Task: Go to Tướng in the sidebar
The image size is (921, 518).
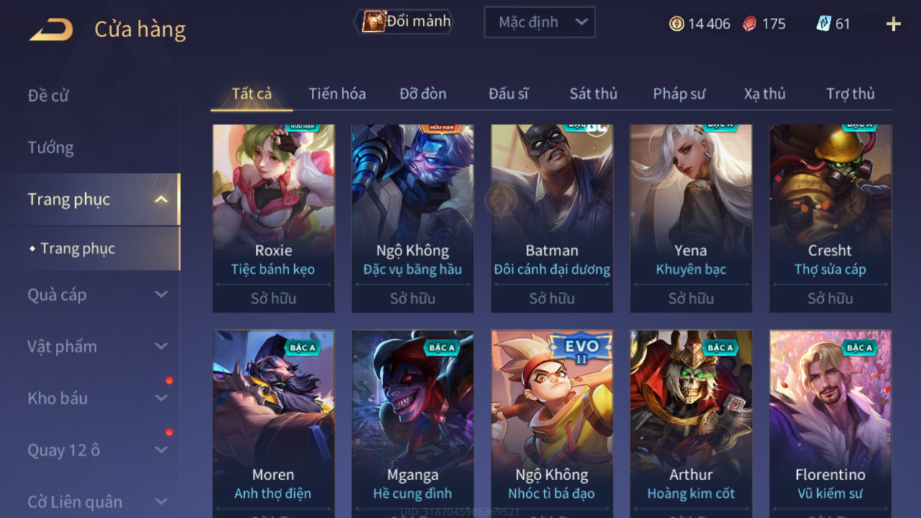Action: point(51,147)
